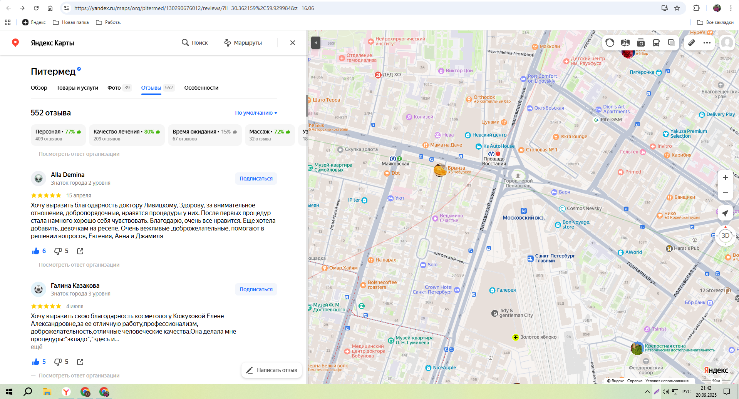Switch to the 'Фото' tab

coord(114,88)
